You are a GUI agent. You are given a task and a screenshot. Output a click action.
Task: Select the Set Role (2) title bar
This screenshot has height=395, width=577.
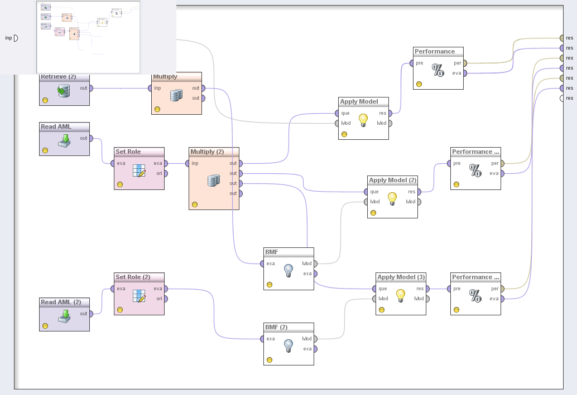pyautogui.click(x=139, y=277)
